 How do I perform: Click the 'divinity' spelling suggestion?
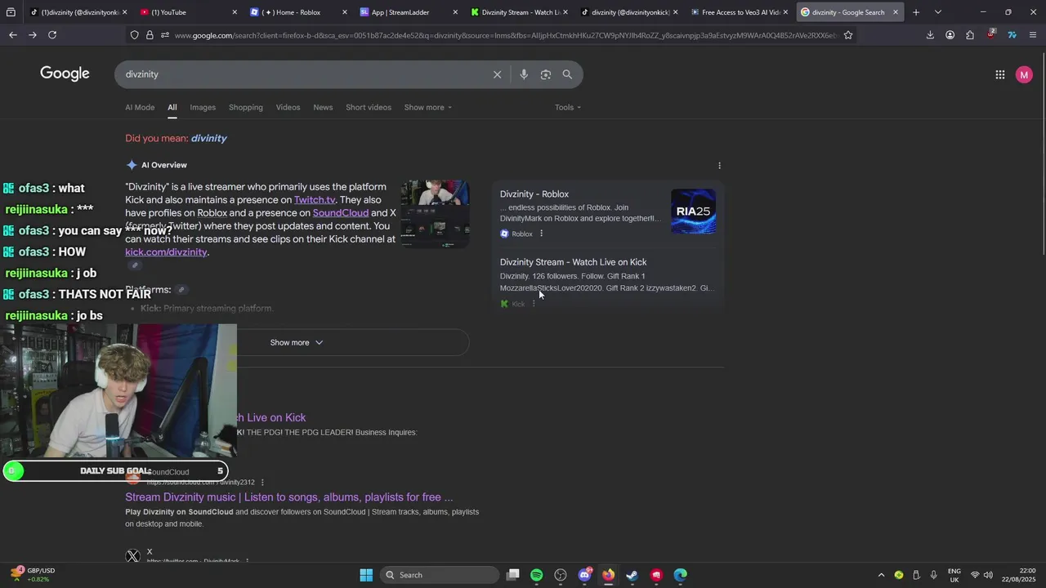click(x=208, y=138)
